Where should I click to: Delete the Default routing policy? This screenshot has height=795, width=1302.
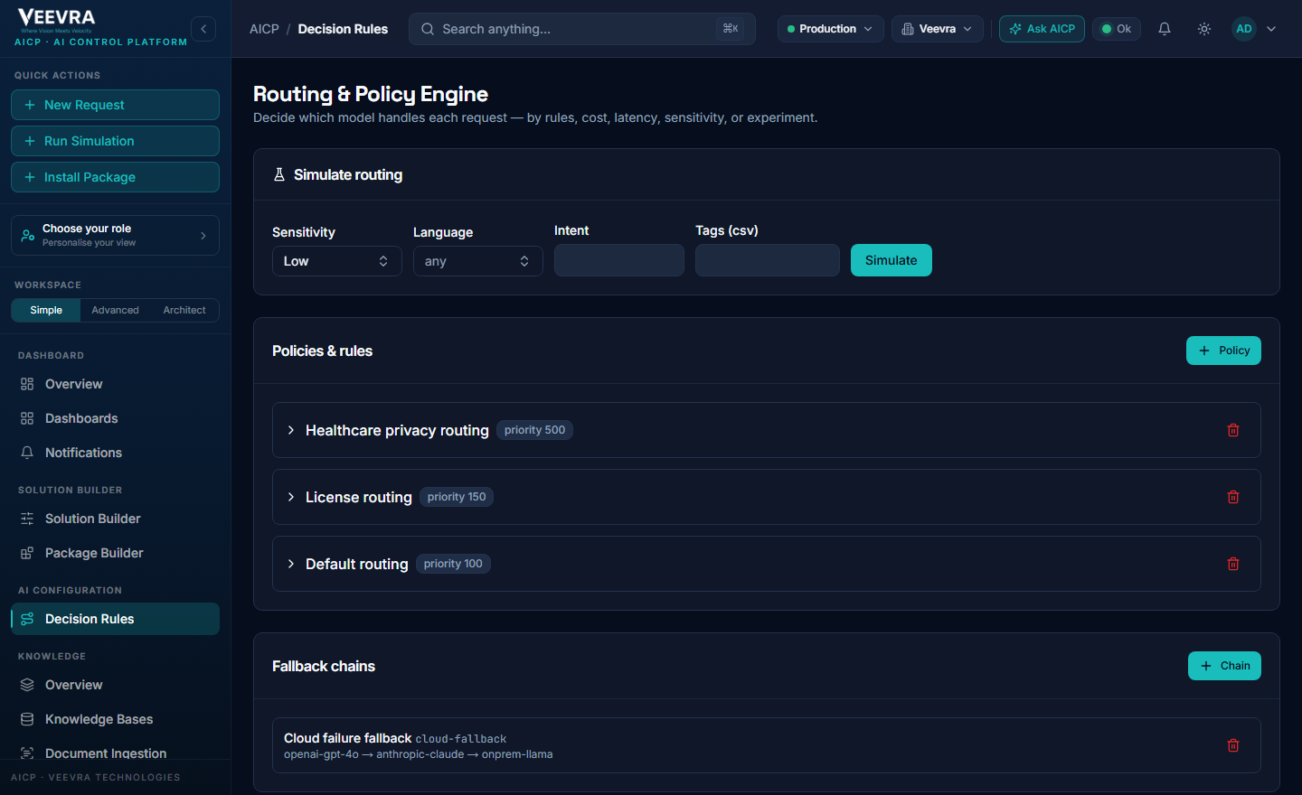click(x=1233, y=564)
